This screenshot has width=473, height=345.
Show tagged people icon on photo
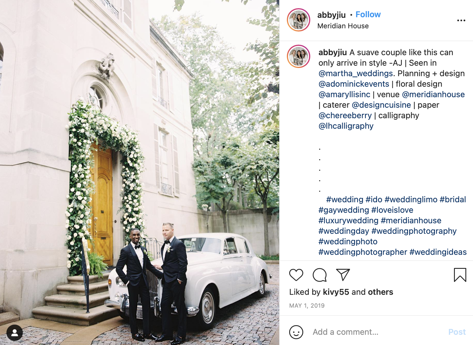(x=14, y=333)
